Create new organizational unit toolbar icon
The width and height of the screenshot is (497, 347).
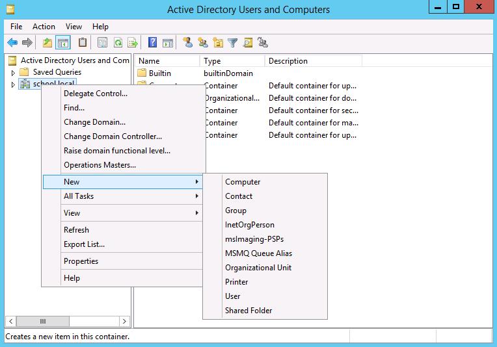pyautogui.click(x=218, y=42)
